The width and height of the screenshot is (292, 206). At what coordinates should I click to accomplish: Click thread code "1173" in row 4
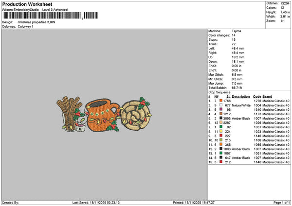coord(257,114)
